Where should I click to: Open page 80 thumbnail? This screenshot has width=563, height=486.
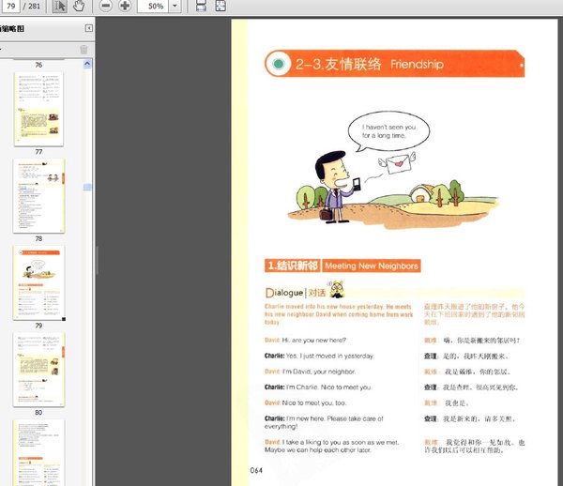(38, 370)
